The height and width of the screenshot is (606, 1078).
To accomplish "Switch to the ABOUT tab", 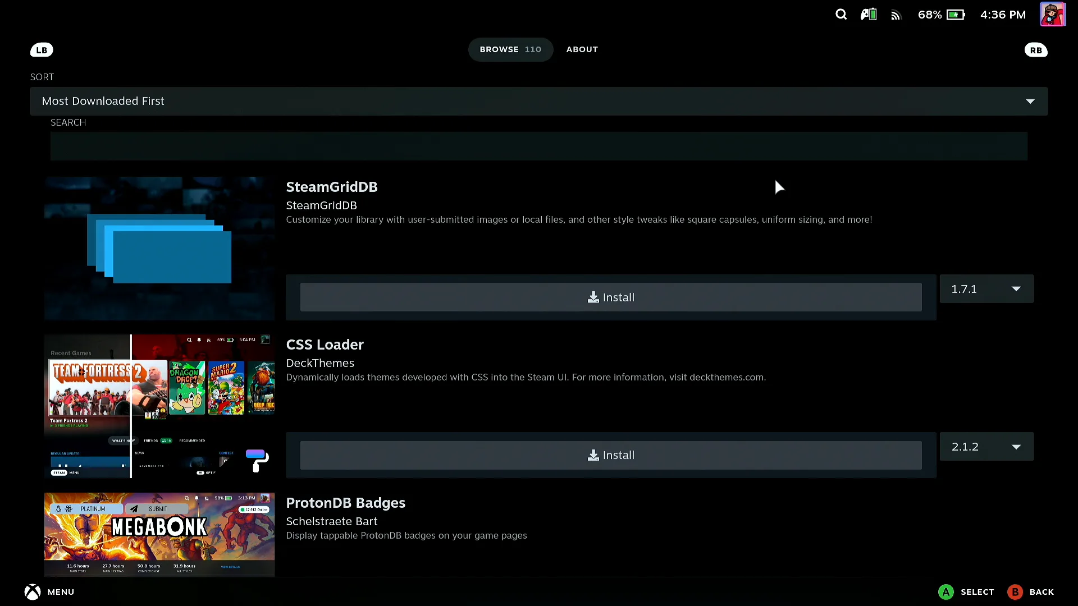I will [582, 49].
